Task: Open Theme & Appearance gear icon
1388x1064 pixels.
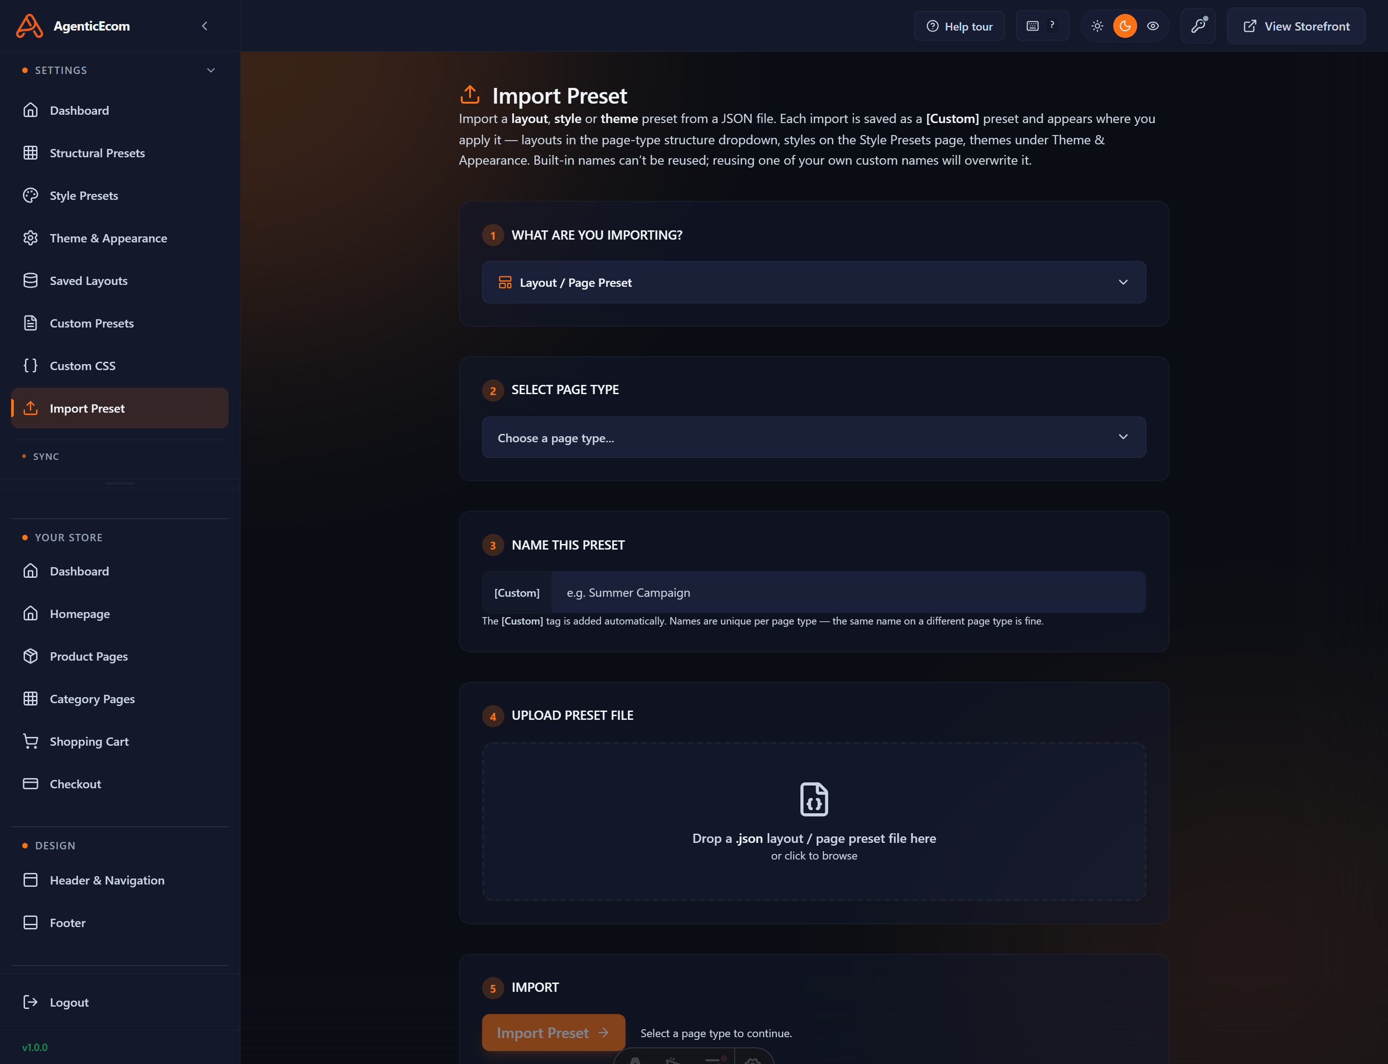Action: 31,237
